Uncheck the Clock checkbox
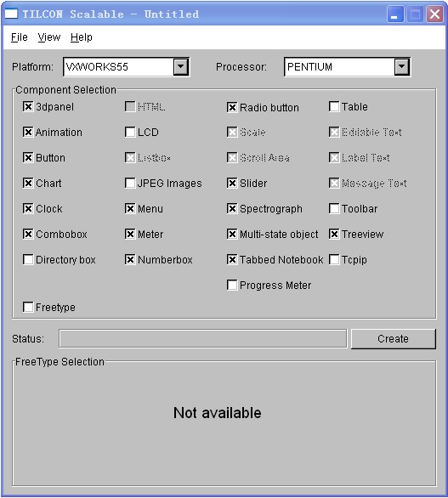 pyautogui.click(x=28, y=209)
